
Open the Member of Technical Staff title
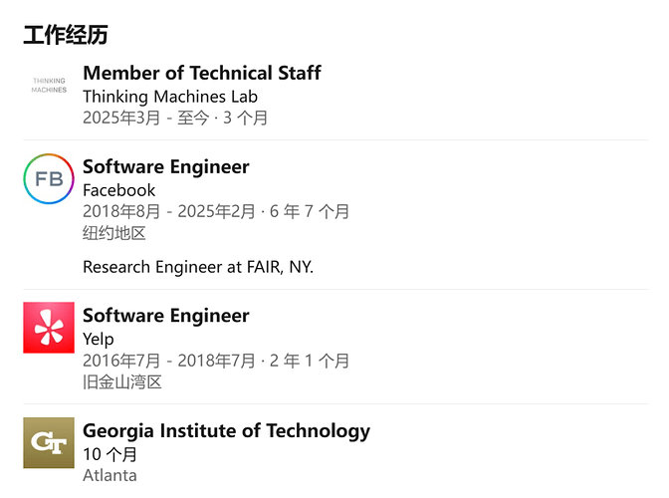click(x=201, y=73)
